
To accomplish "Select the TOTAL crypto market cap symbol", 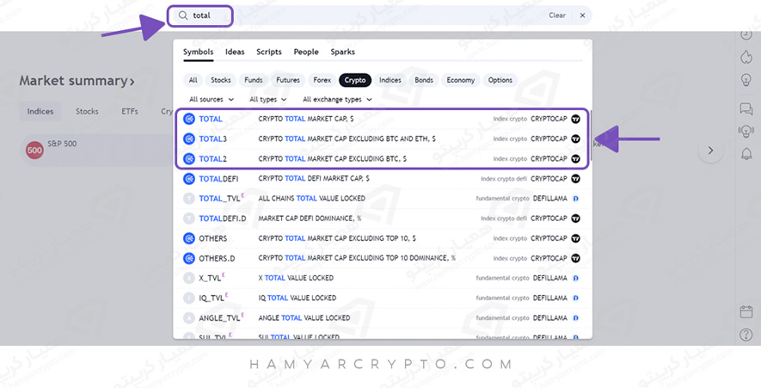I will click(x=382, y=119).
